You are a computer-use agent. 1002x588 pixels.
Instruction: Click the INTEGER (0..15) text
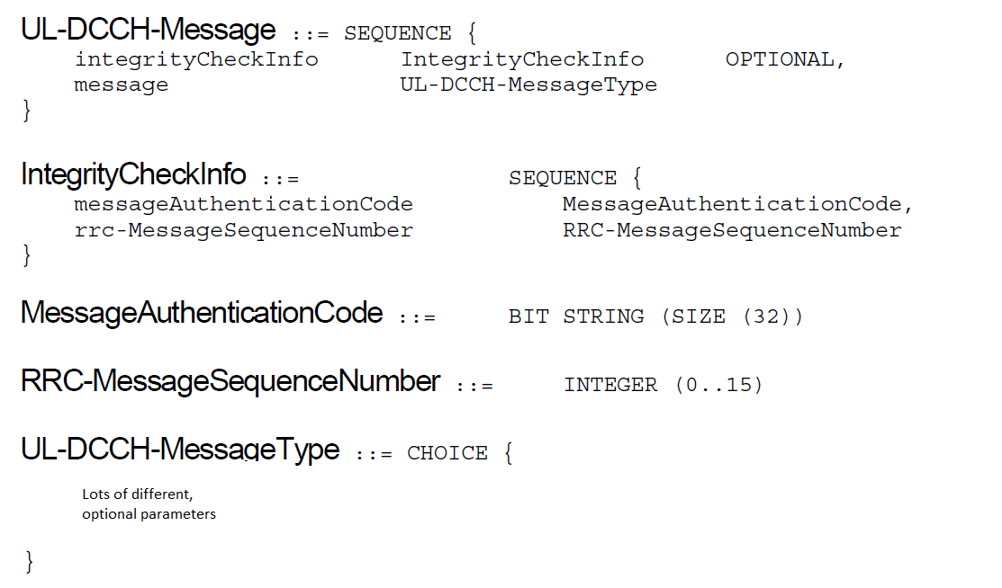[663, 385]
